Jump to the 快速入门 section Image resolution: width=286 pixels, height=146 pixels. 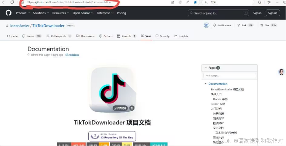pyautogui.click(x=216, y=94)
